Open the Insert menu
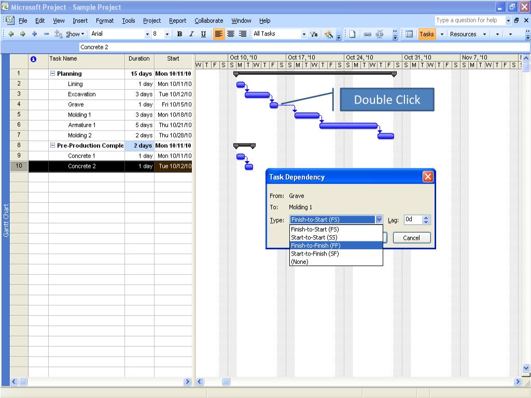The height and width of the screenshot is (398, 531). (80, 21)
